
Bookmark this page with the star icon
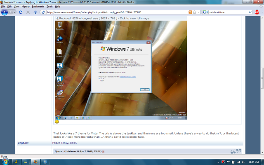click(x=194, y=12)
